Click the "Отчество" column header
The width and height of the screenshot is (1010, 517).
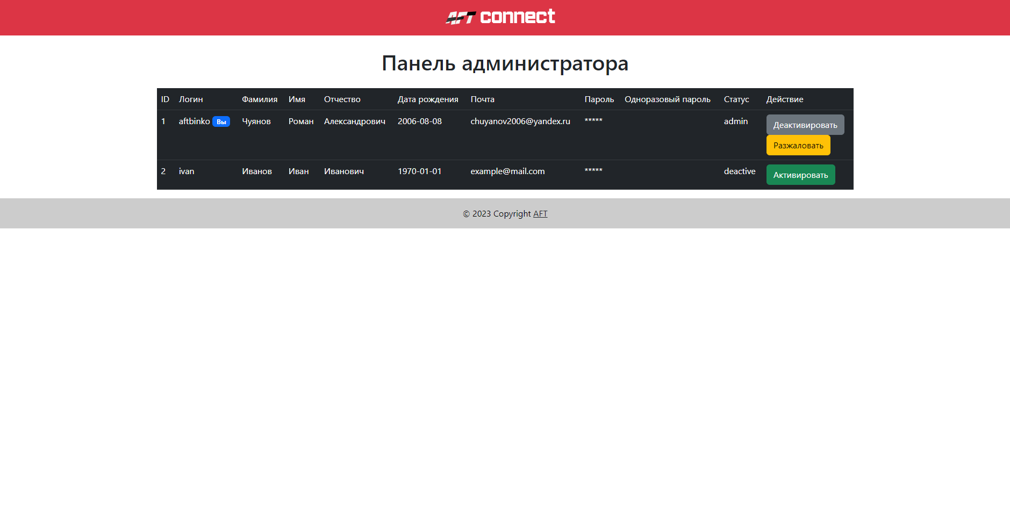pos(342,99)
